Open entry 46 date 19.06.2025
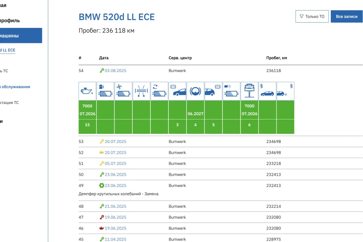Screen dimensions: 363x242 115,228
